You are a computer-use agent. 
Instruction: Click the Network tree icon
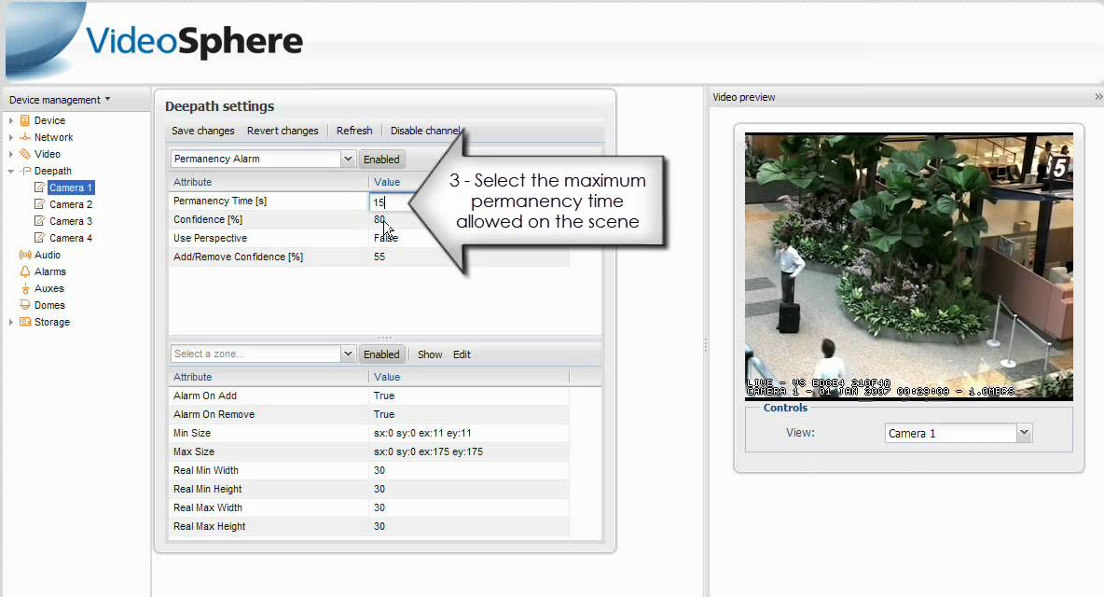[24, 137]
